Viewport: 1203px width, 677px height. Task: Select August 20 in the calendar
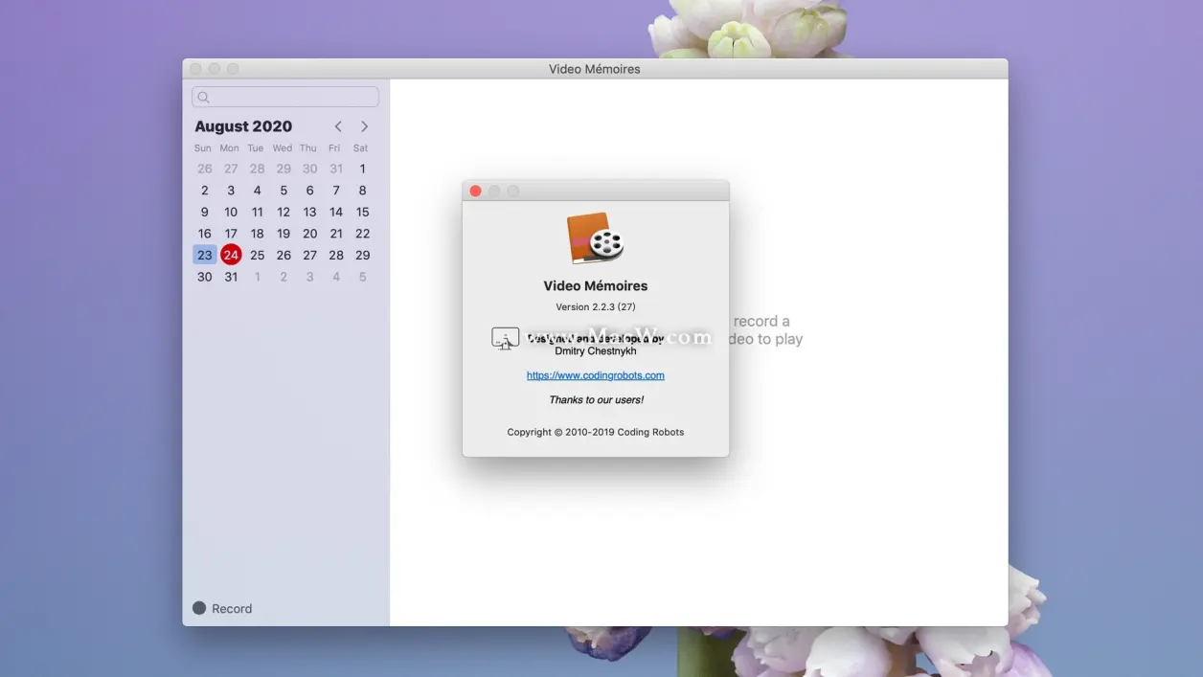coord(309,234)
